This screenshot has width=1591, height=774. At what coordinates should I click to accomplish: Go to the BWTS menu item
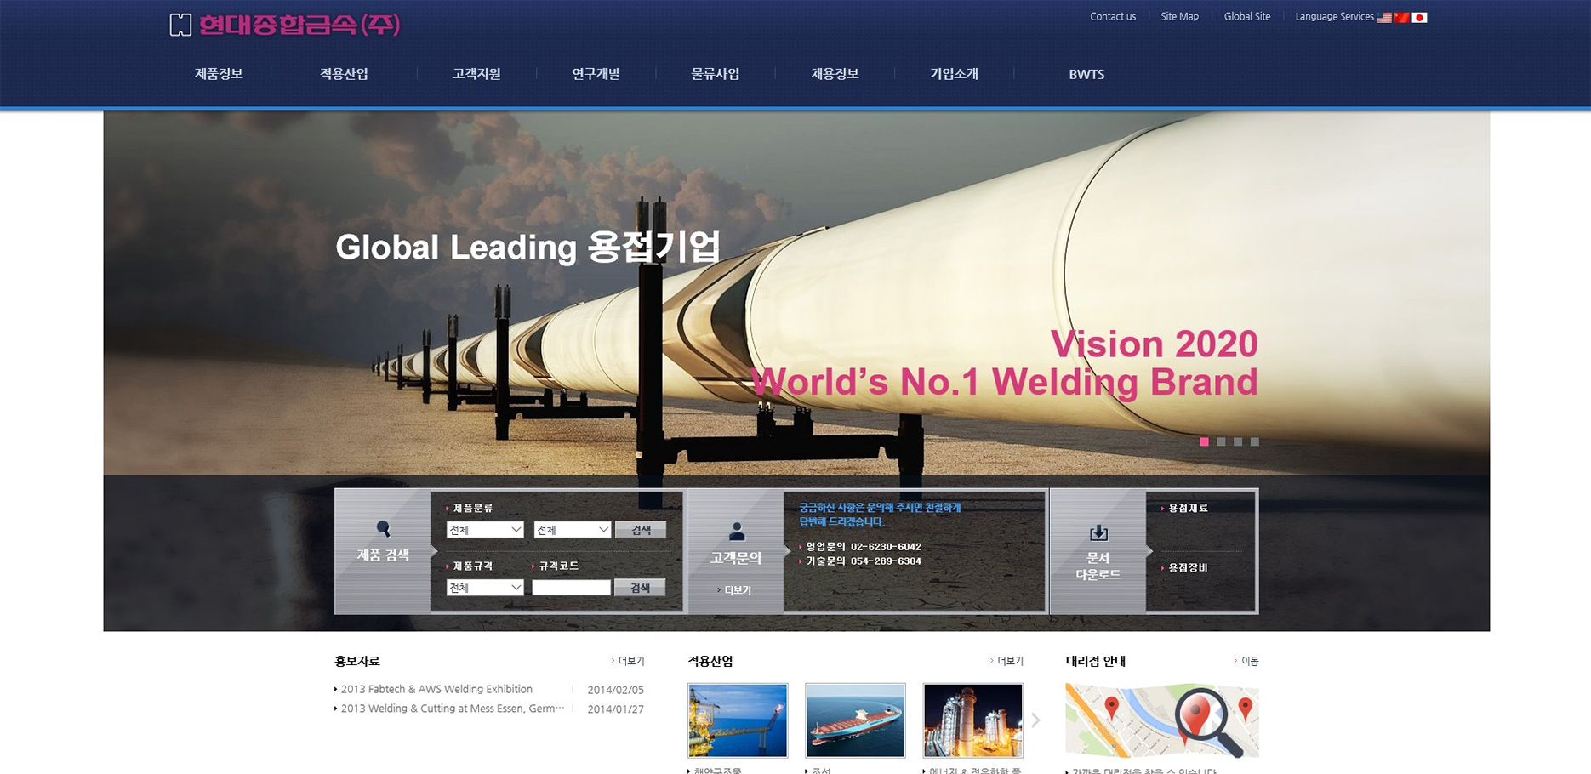click(x=1086, y=74)
